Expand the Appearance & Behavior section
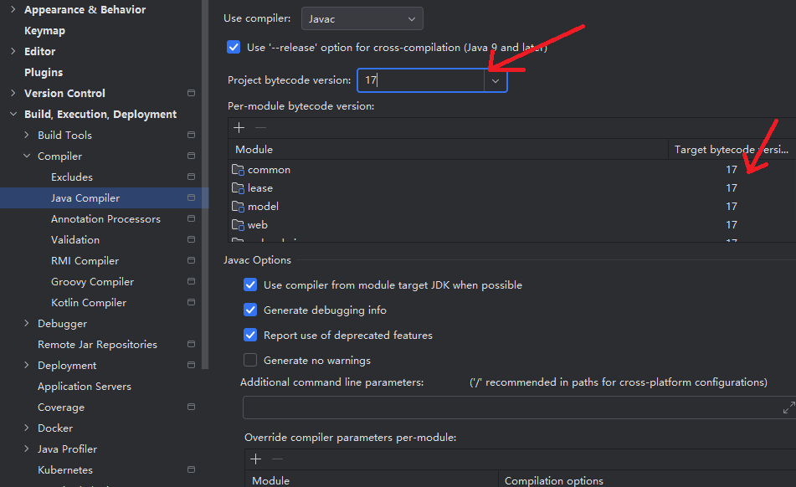The width and height of the screenshot is (796, 487). [13, 10]
